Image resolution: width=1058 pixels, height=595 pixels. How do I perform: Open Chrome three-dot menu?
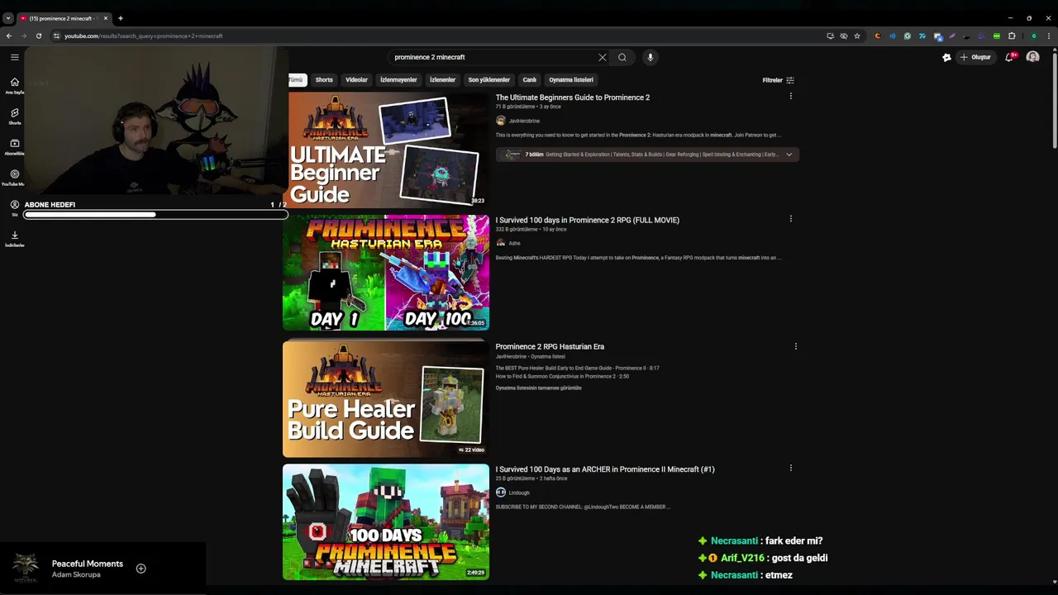point(1048,36)
